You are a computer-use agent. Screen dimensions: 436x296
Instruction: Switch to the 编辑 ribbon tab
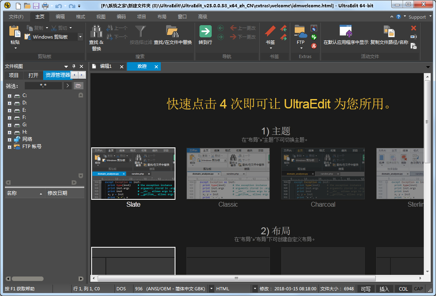click(x=60, y=17)
